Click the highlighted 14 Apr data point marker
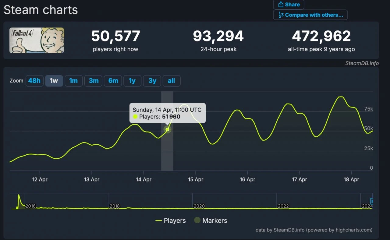The image size is (390, 240). 167,129
